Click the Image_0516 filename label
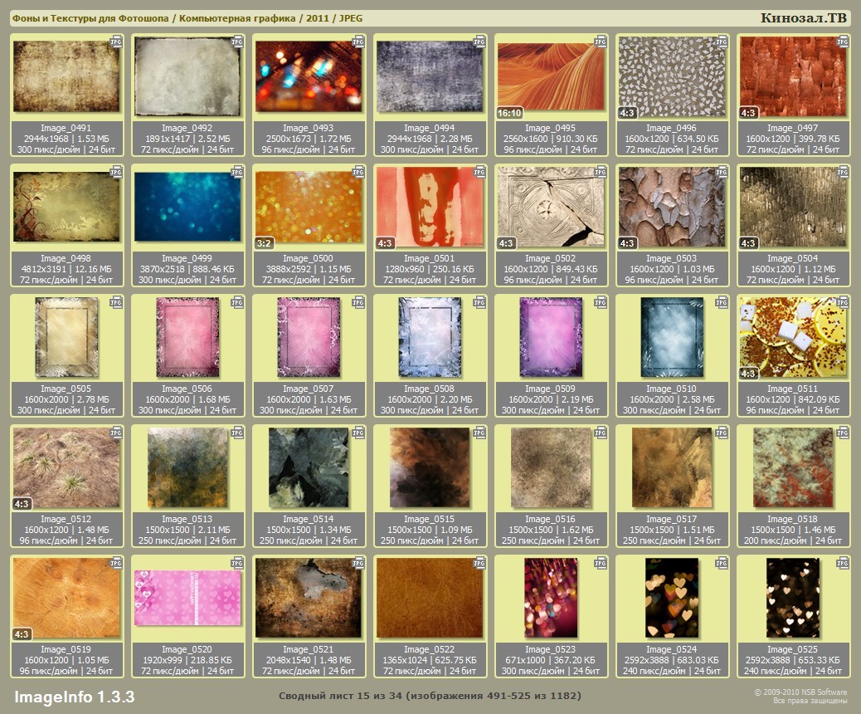861x714 pixels. pos(549,519)
